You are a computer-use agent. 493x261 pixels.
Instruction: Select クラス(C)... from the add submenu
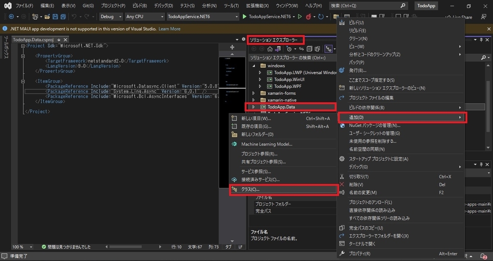pos(283,189)
